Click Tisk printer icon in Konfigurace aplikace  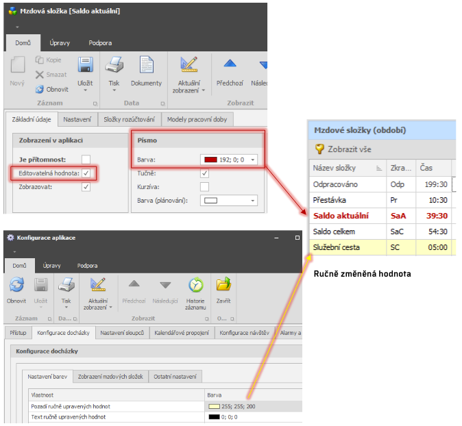[66, 285]
